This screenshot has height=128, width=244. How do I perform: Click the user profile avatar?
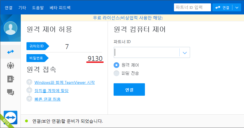(x=10, y=27)
